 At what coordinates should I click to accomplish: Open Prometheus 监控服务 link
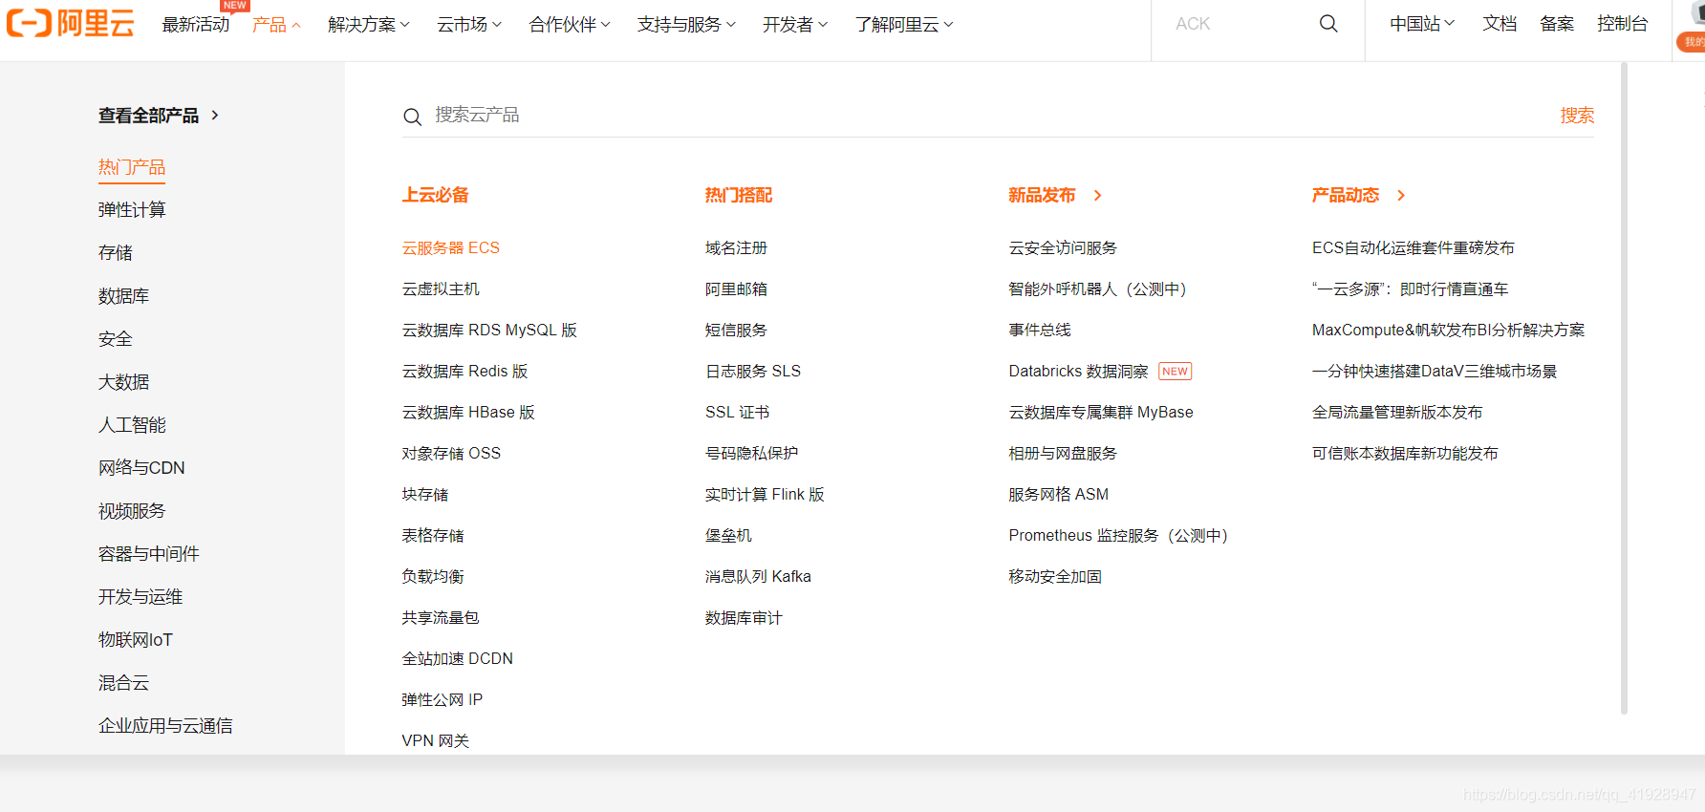pyautogui.click(x=1118, y=536)
